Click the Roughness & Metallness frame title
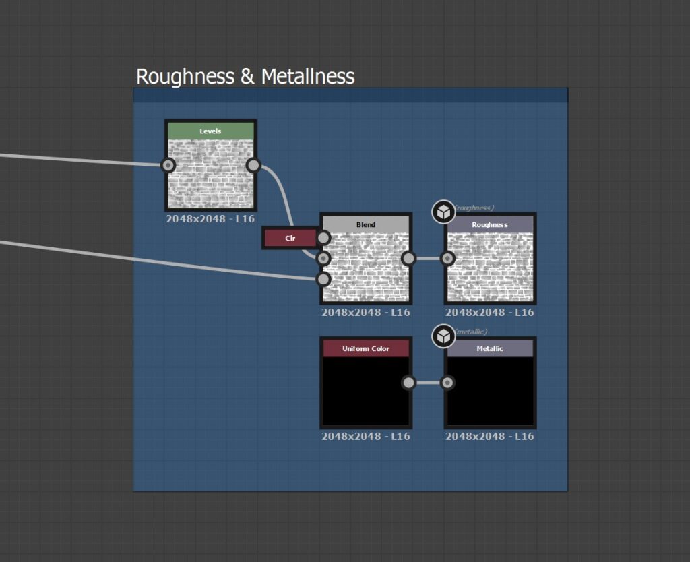The image size is (690, 562). tap(245, 77)
